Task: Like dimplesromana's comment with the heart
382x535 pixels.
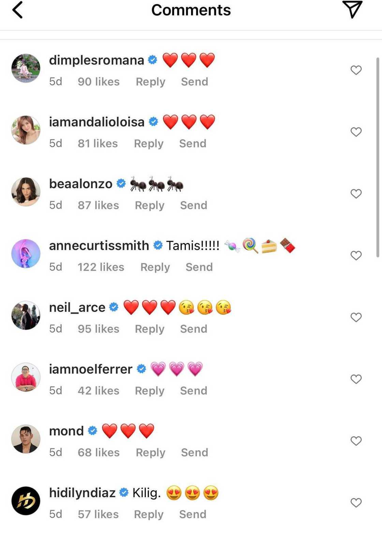Action: pos(356,70)
